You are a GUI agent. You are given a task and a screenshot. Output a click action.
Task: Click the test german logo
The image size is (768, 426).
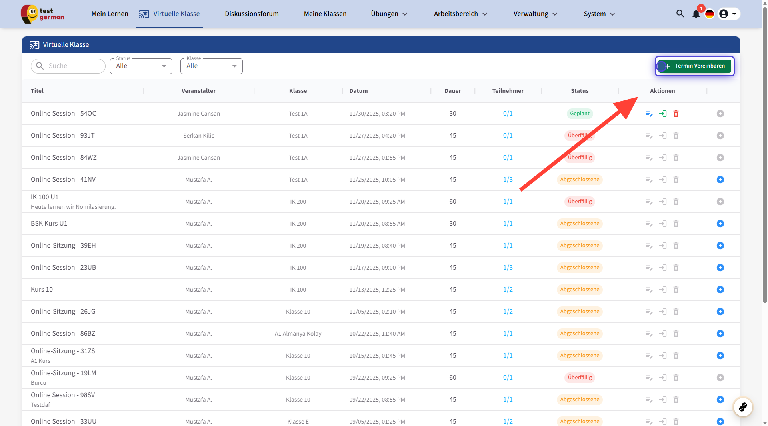coord(43,14)
